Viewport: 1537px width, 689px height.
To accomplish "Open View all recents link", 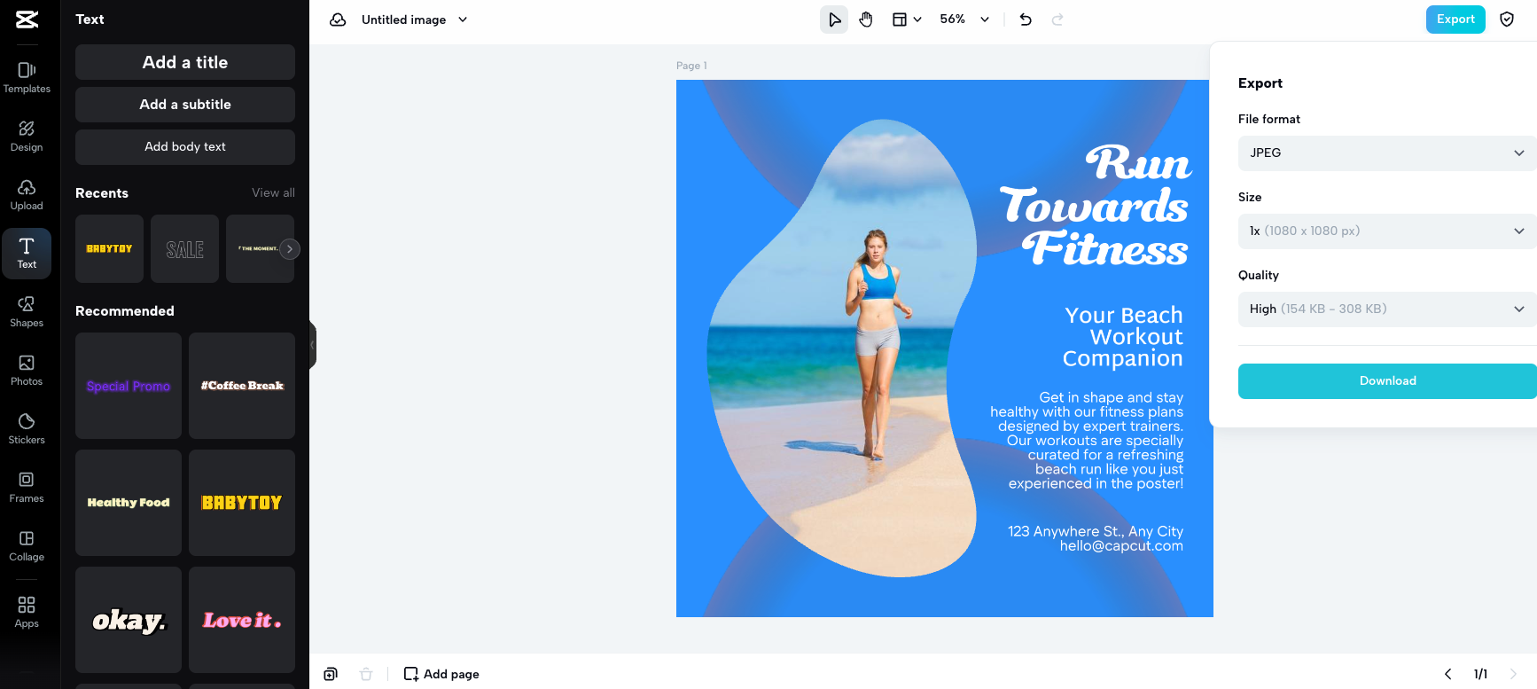I will click(x=273, y=192).
